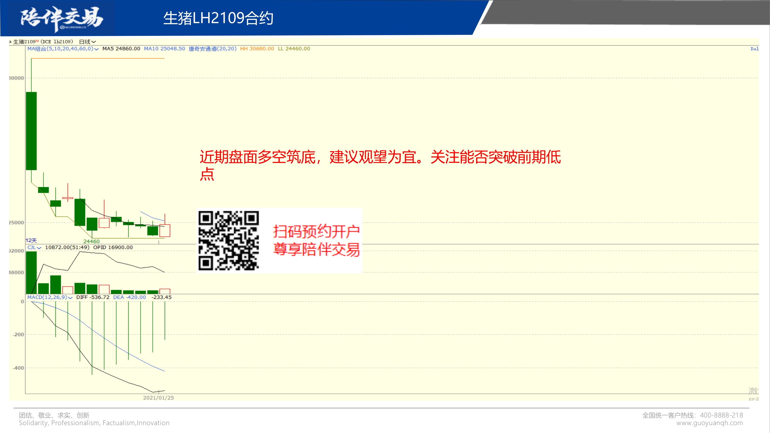Click the last red hollow candlestick
The image size is (770, 433).
click(x=165, y=230)
